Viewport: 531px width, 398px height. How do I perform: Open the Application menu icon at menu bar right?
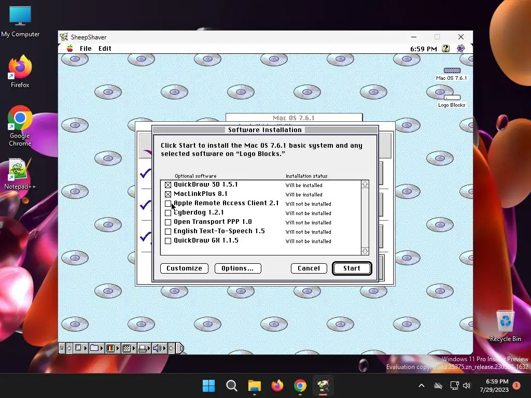coord(460,48)
